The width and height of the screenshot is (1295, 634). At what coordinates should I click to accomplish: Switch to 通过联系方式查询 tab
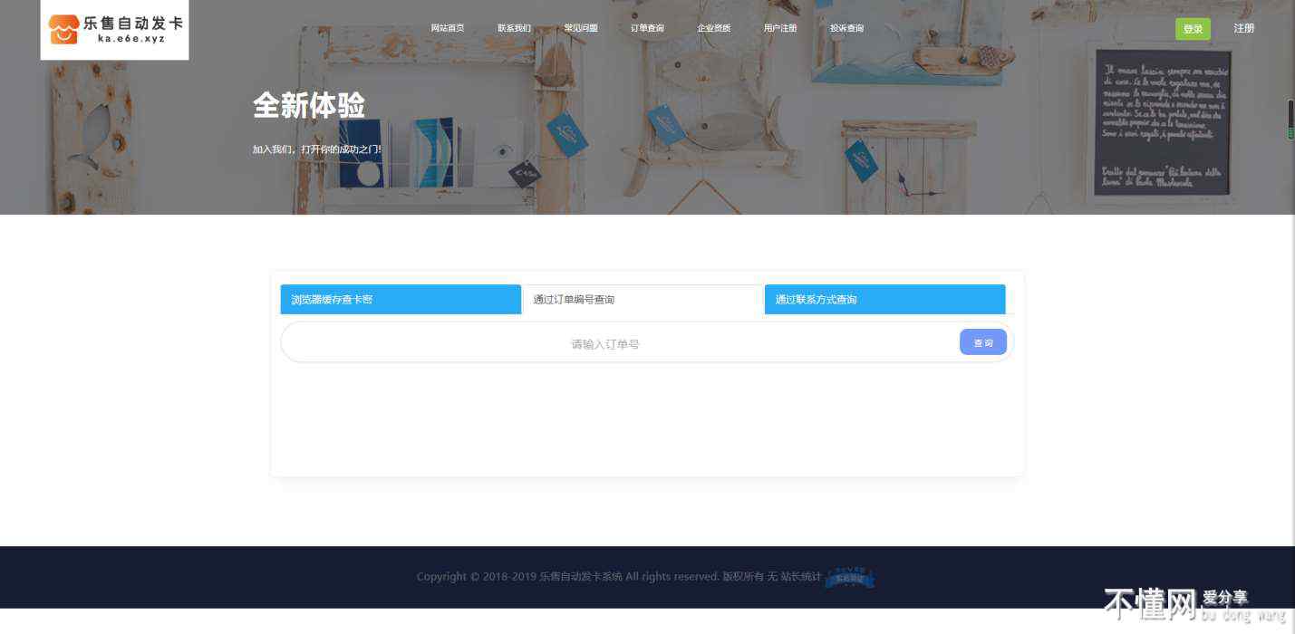[884, 300]
